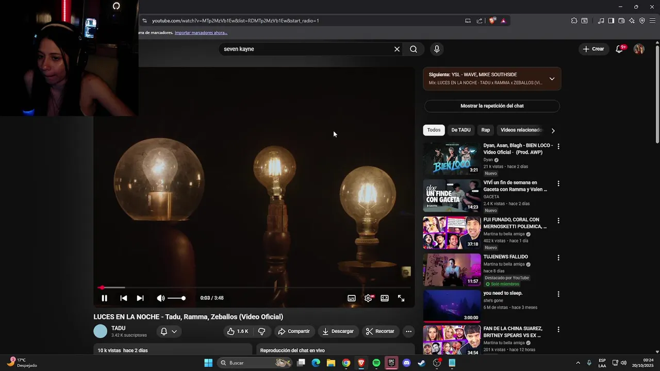Open the Crear menu
Screen dimensions: 660x371
pyautogui.click(x=593, y=49)
